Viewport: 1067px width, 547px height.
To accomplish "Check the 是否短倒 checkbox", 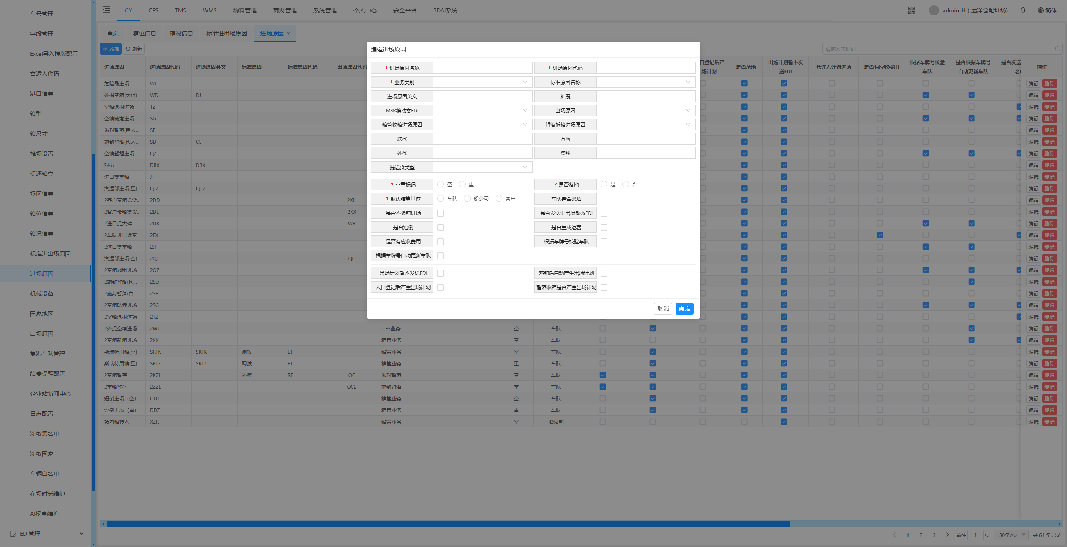I will tap(441, 227).
